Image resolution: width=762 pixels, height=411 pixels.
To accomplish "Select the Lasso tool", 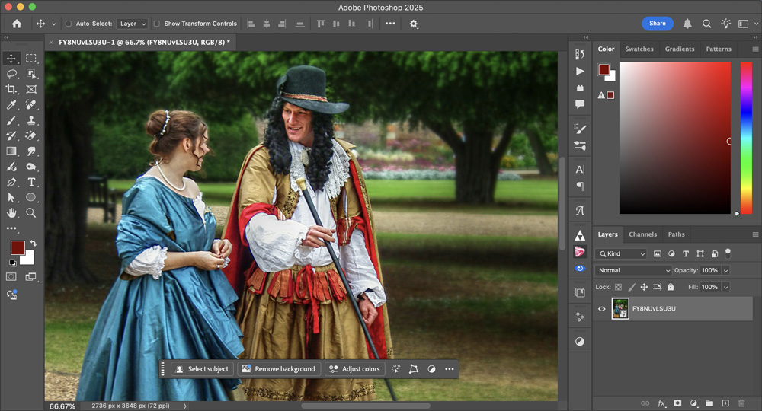I will 11,74.
